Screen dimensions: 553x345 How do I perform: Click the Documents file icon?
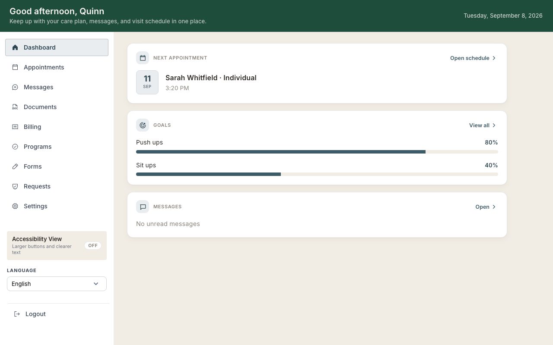click(x=15, y=107)
